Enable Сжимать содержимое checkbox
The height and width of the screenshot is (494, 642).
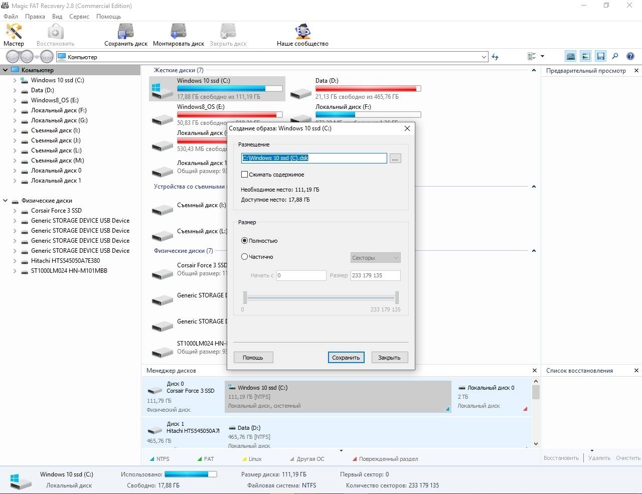click(245, 175)
